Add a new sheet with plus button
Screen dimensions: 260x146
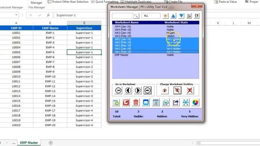(x=51, y=143)
